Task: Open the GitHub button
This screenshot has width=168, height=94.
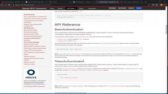Action: pos(139,8)
